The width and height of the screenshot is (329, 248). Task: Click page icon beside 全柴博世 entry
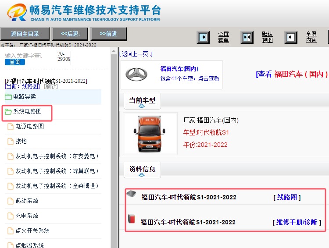pos(11,186)
